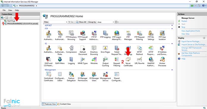Open IIS Manager Users

[x=94, y=76]
